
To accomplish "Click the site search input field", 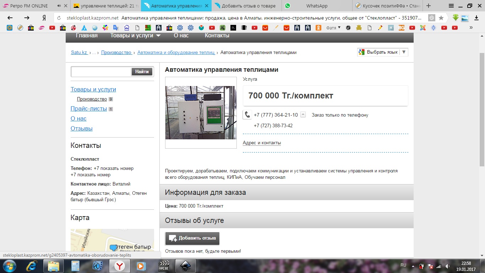I will tap(102, 71).
